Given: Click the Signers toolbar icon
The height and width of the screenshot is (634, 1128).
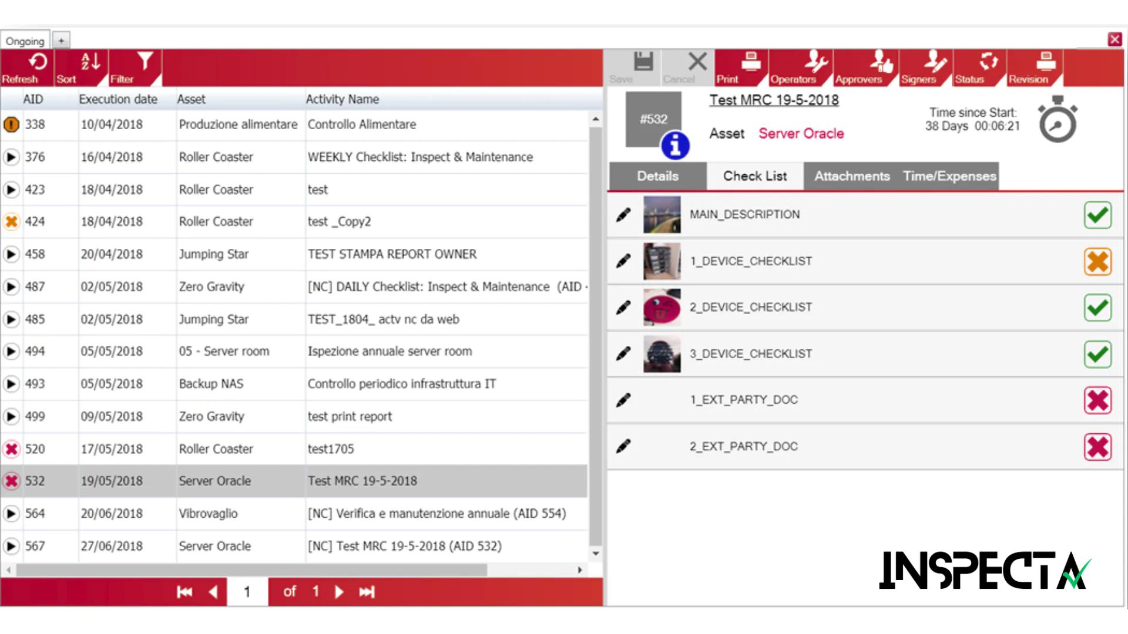Looking at the screenshot, I should (x=934, y=63).
